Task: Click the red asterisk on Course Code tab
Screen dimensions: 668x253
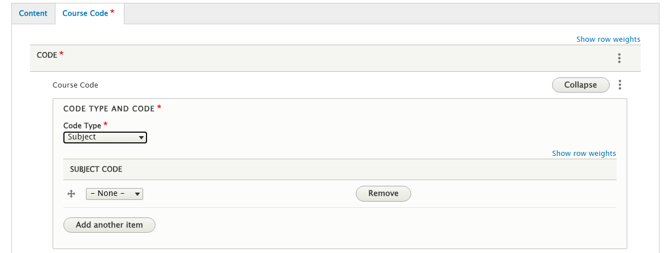Action: coord(113,11)
